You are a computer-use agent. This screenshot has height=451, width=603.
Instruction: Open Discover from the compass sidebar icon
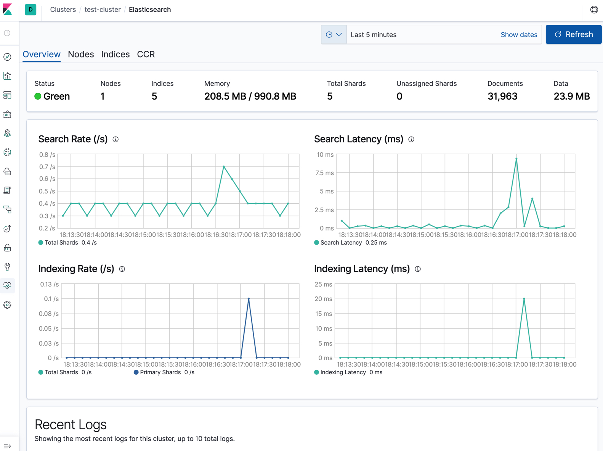tap(7, 57)
